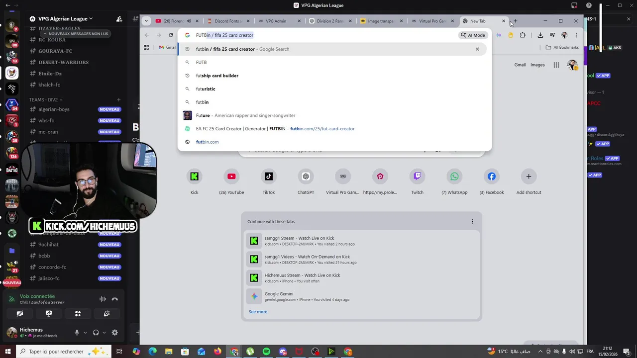
Task: Open Firefox from the taskbar
Action: tap(217, 352)
